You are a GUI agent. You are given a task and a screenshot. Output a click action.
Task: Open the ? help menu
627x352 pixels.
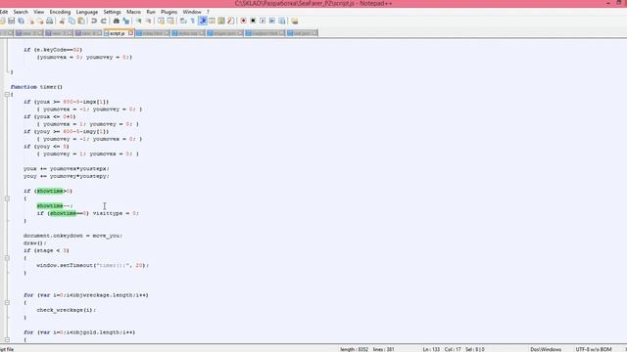pyautogui.click(x=208, y=12)
